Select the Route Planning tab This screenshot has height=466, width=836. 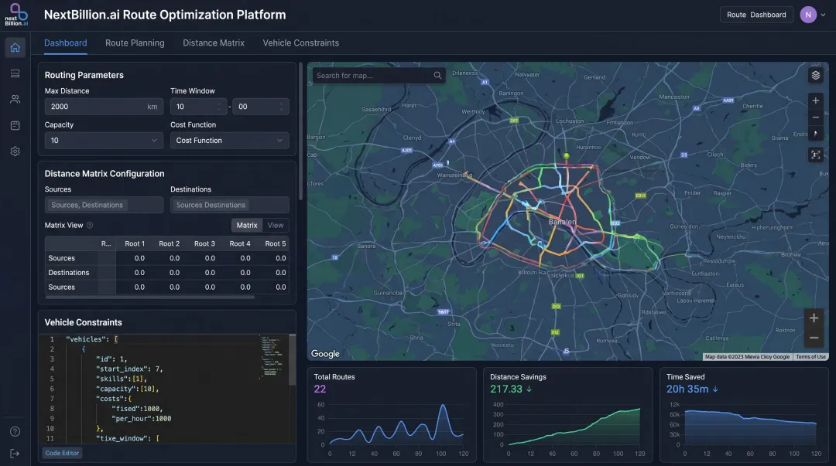point(135,43)
